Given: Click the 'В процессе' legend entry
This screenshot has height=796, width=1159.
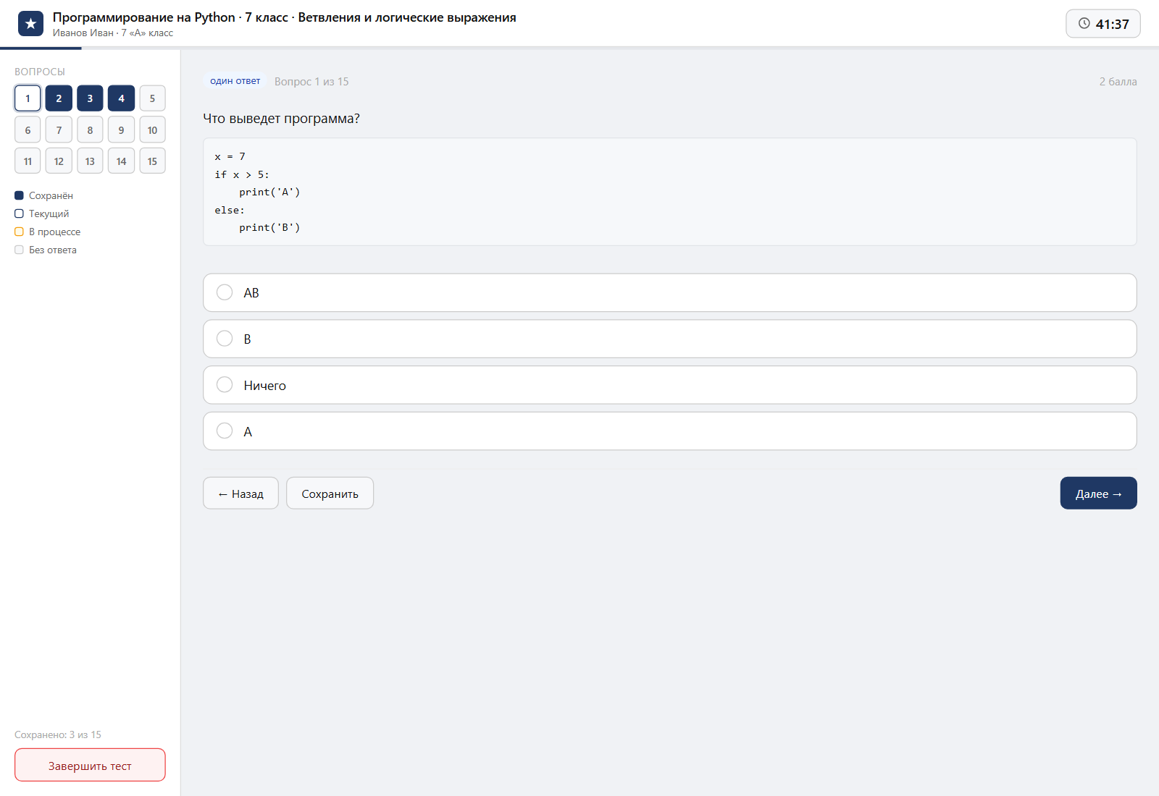Looking at the screenshot, I should 47,232.
